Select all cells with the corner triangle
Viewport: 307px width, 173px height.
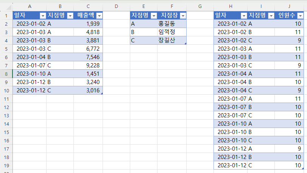[x=9, y=8]
